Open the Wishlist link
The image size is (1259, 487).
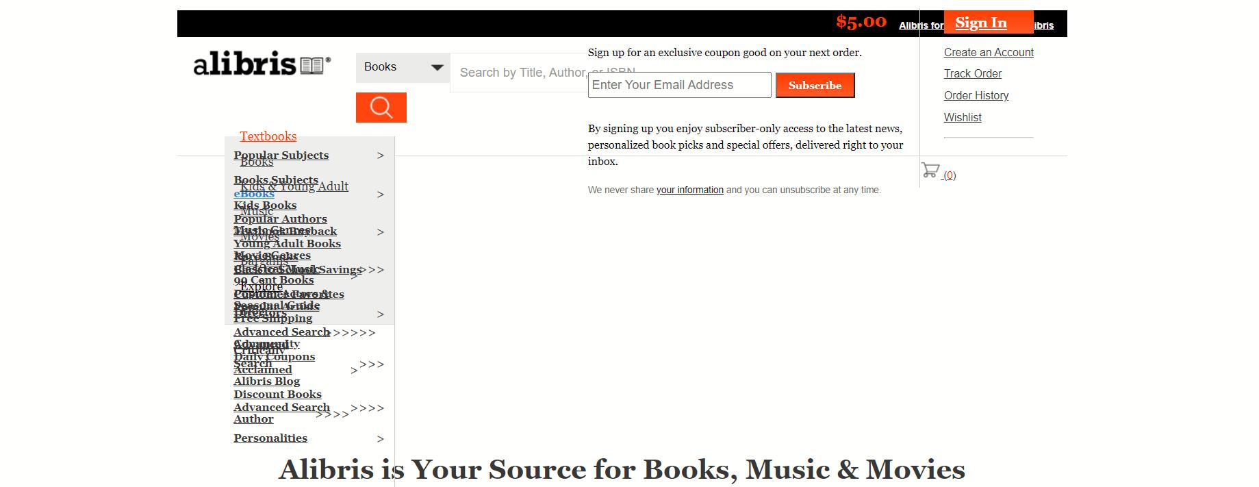tap(962, 118)
